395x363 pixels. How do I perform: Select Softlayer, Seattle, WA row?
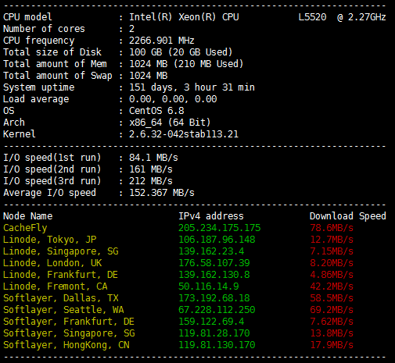[x=178, y=310]
